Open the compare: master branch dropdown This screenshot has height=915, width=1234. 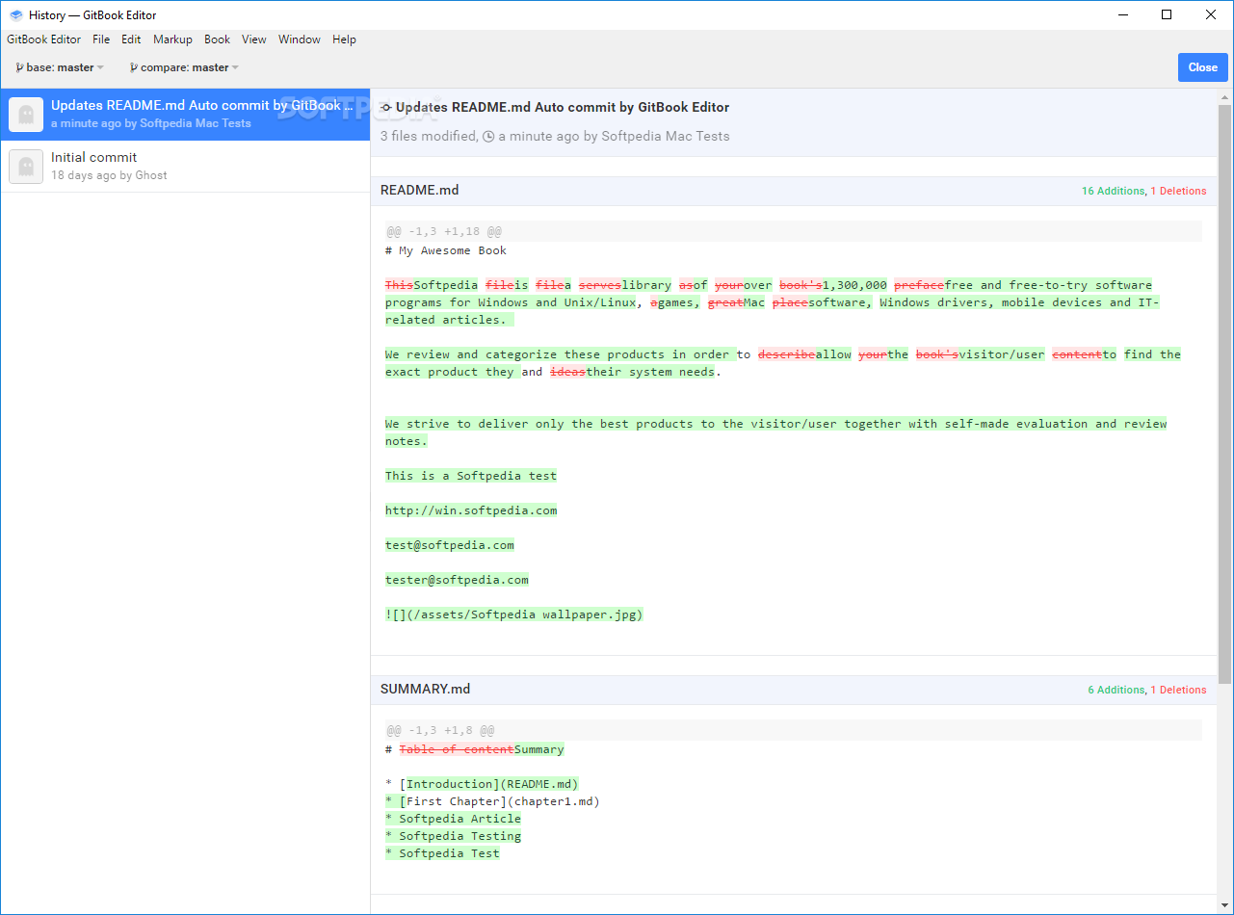point(184,67)
